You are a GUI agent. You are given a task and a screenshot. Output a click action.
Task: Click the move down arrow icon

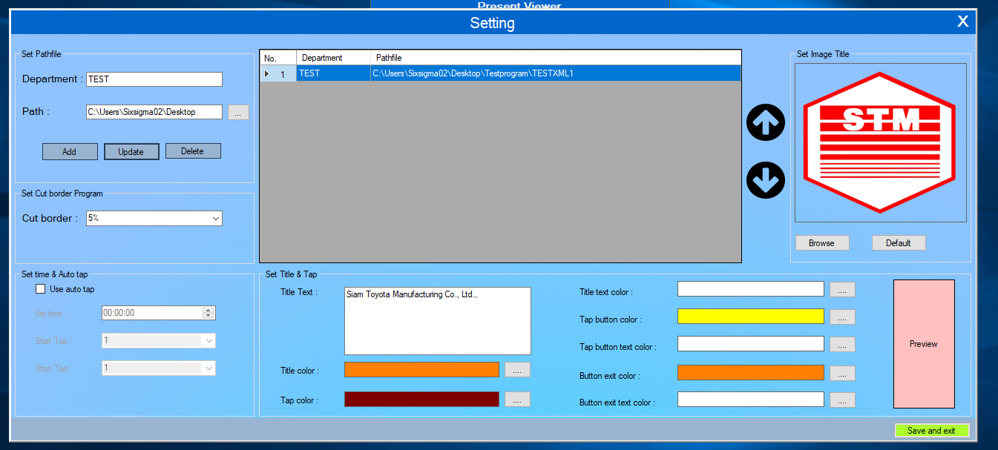(765, 180)
